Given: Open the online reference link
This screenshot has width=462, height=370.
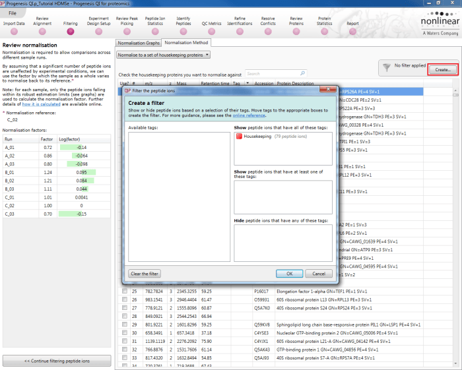Looking at the screenshot, I should click(x=249, y=115).
